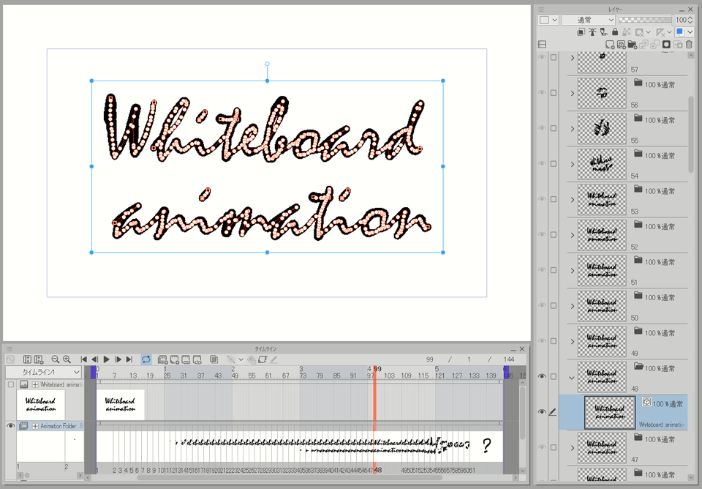
Task: Expand layer folder 56
Action: pos(572,93)
